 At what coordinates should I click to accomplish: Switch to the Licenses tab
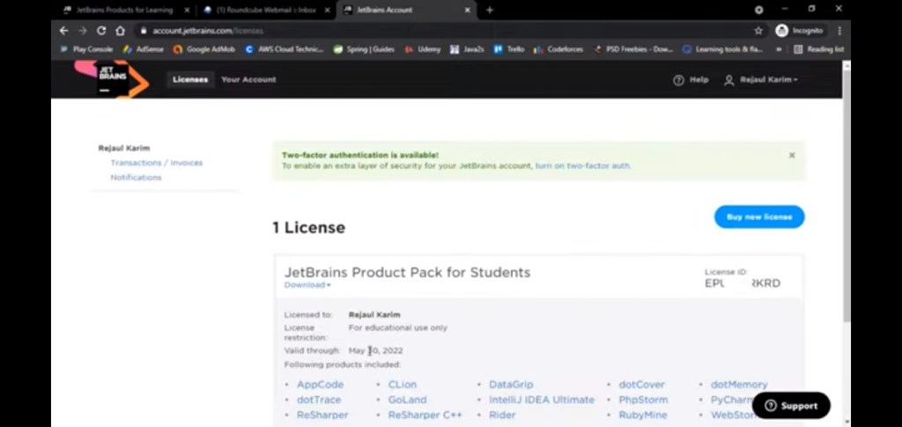(190, 79)
